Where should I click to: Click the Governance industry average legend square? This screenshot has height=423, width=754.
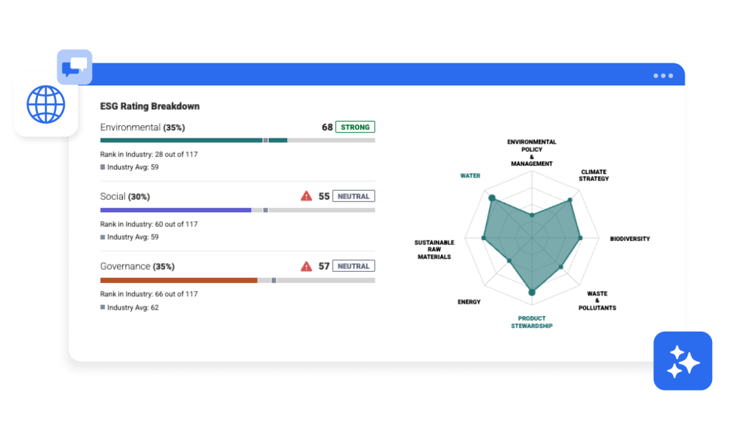pyautogui.click(x=102, y=307)
